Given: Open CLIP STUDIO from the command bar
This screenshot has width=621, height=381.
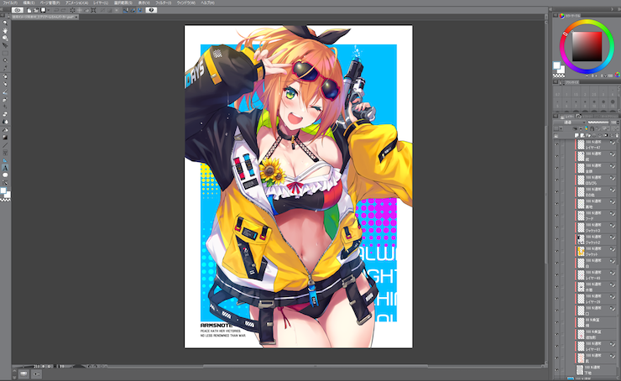Looking at the screenshot, I should (18, 10).
